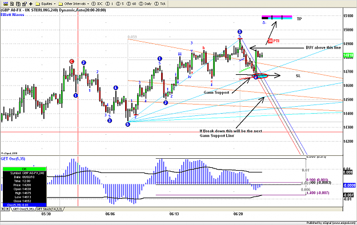Click the 06/06 date label on the time axis
The height and width of the screenshot is (225, 357).
[x=110, y=214]
